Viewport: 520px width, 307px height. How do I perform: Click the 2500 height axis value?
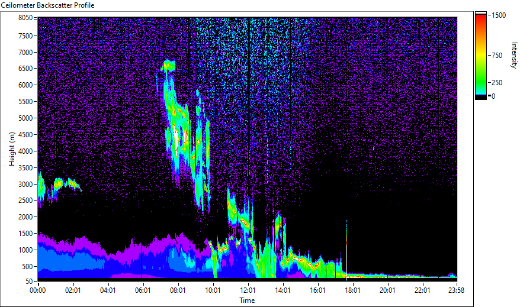tap(25, 201)
